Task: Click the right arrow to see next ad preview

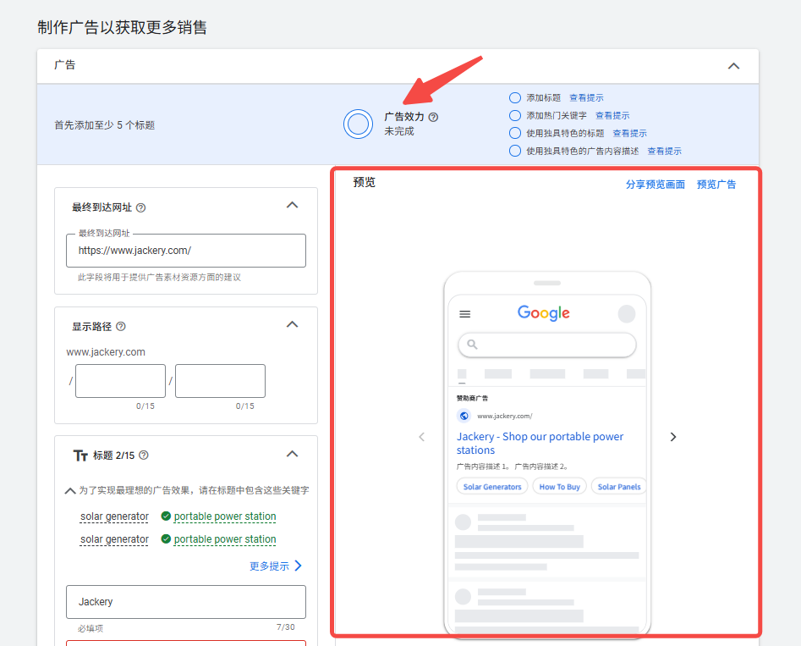Action: coord(672,437)
